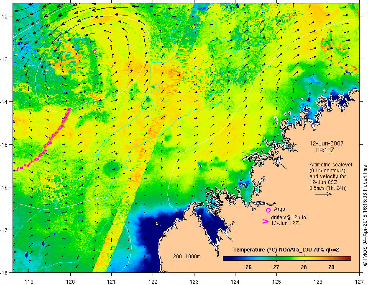Click the 27 colorbar tick label
Viewport: 368px width, 285px height.
pyautogui.click(x=276, y=267)
